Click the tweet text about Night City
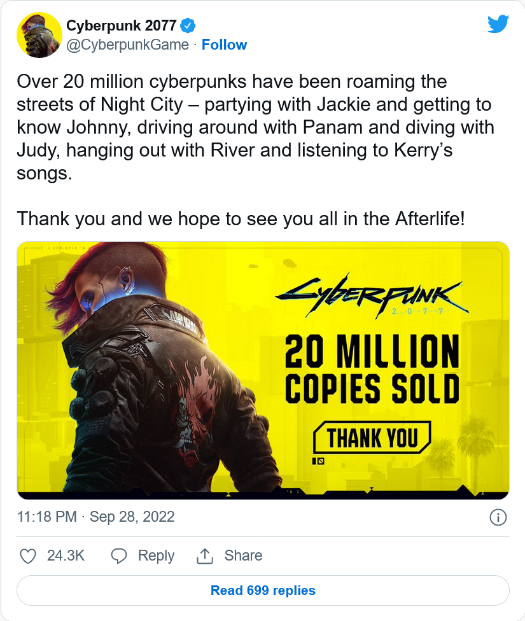525x621 pixels. (x=256, y=127)
